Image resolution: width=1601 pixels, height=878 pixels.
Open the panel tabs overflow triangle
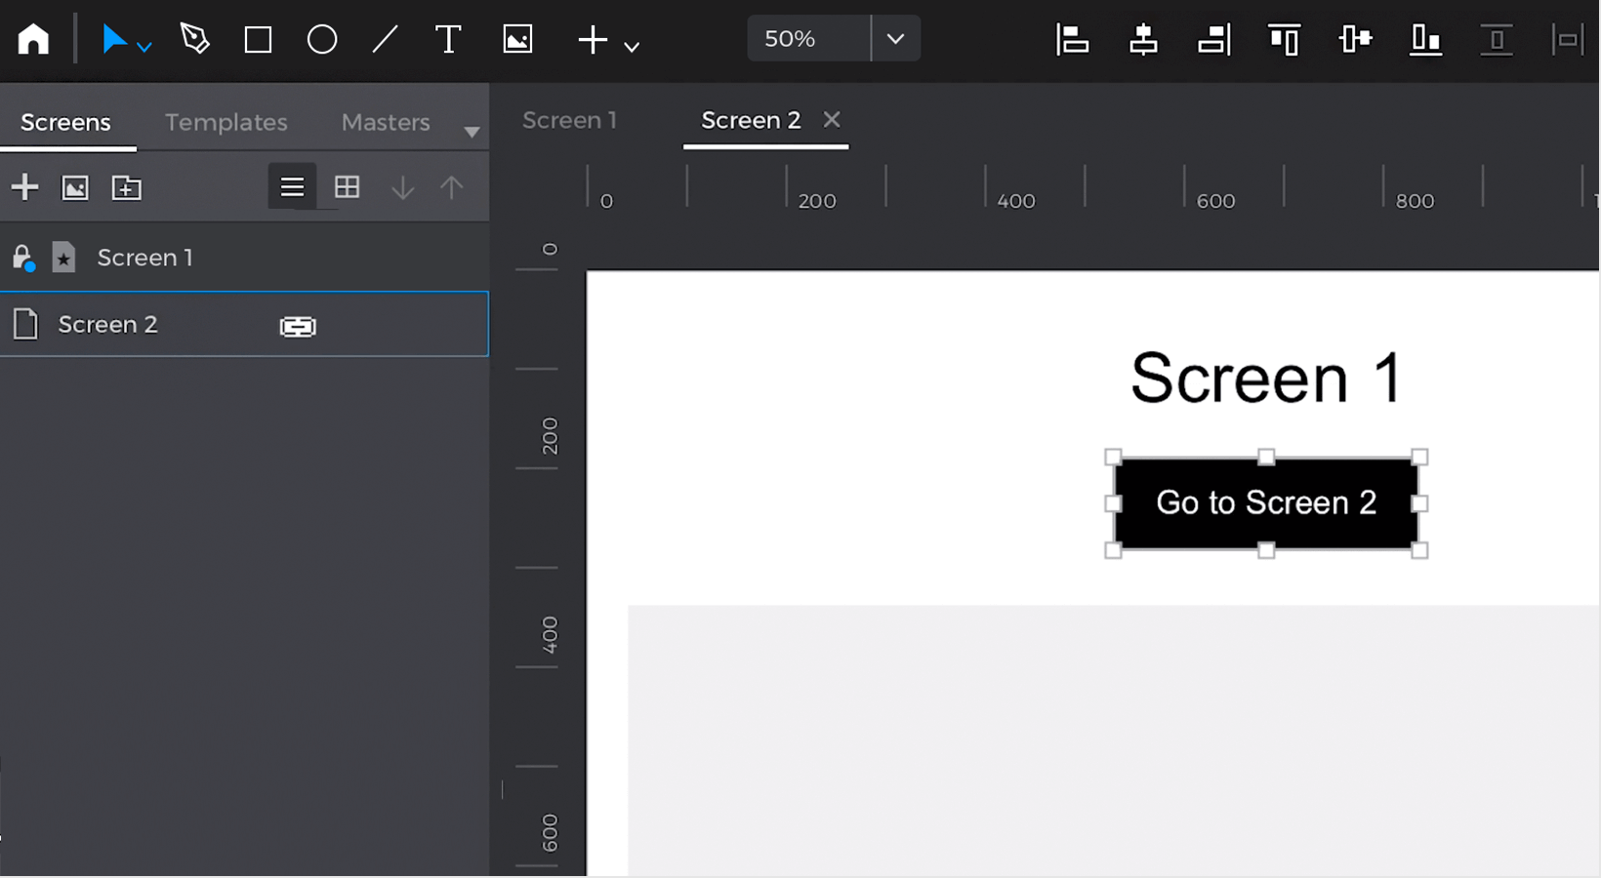tap(472, 132)
